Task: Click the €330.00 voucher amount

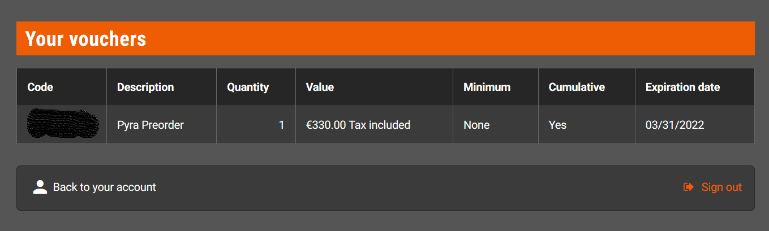Action: pos(326,125)
